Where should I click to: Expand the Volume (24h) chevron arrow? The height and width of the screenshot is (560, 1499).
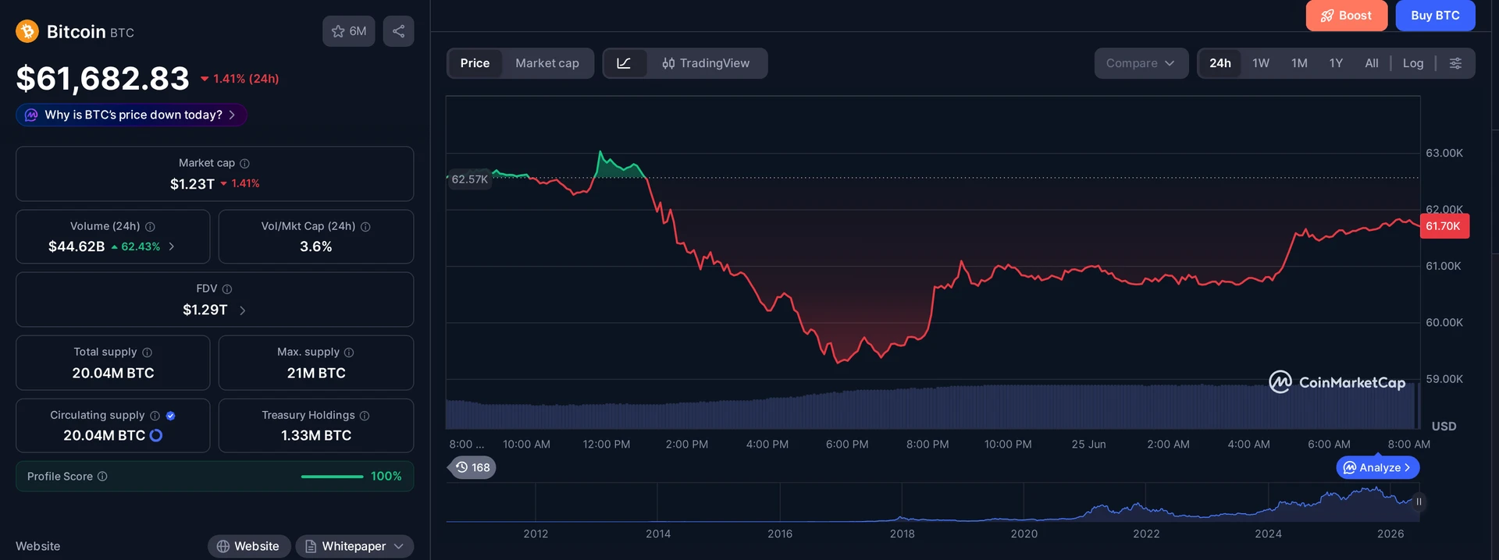coord(172,246)
